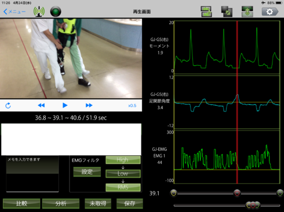This screenshot has width=284, height=212.
Task: Click the red cursor line in moment graph
Action: (x=237, y=47)
